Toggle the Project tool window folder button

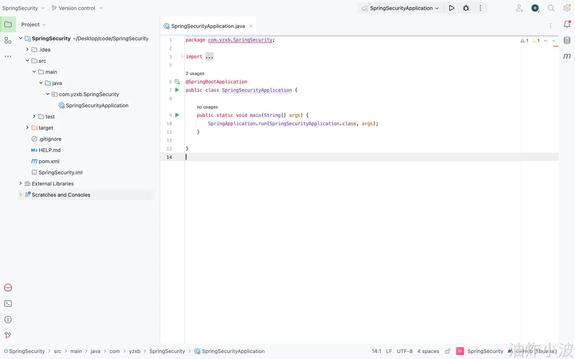coord(8,25)
